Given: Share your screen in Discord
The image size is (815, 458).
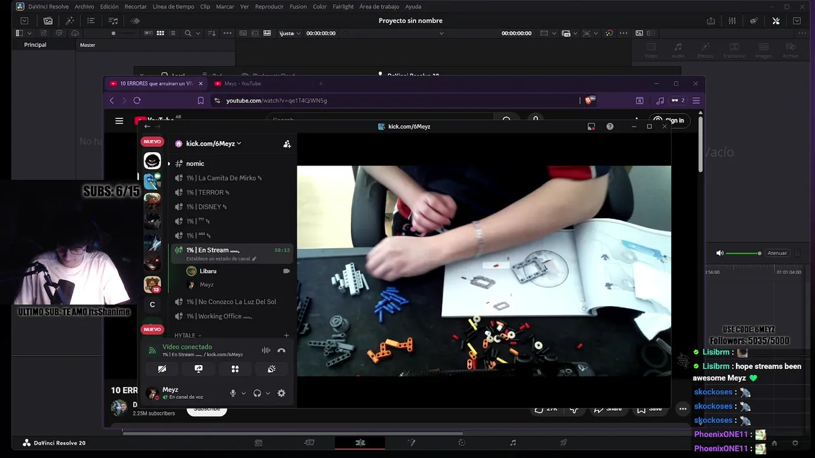Looking at the screenshot, I should (199, 369).
